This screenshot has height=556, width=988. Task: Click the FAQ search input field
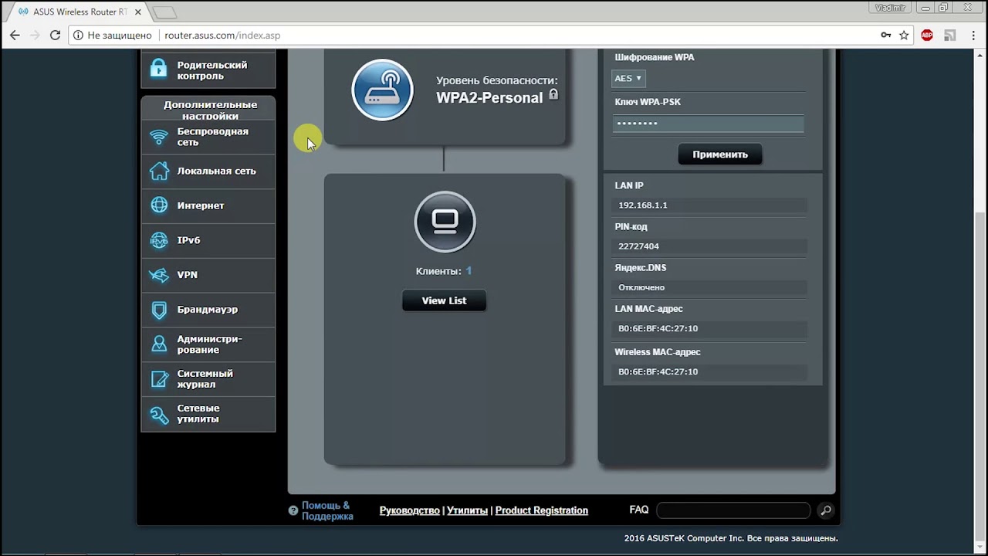pos(733,510)
